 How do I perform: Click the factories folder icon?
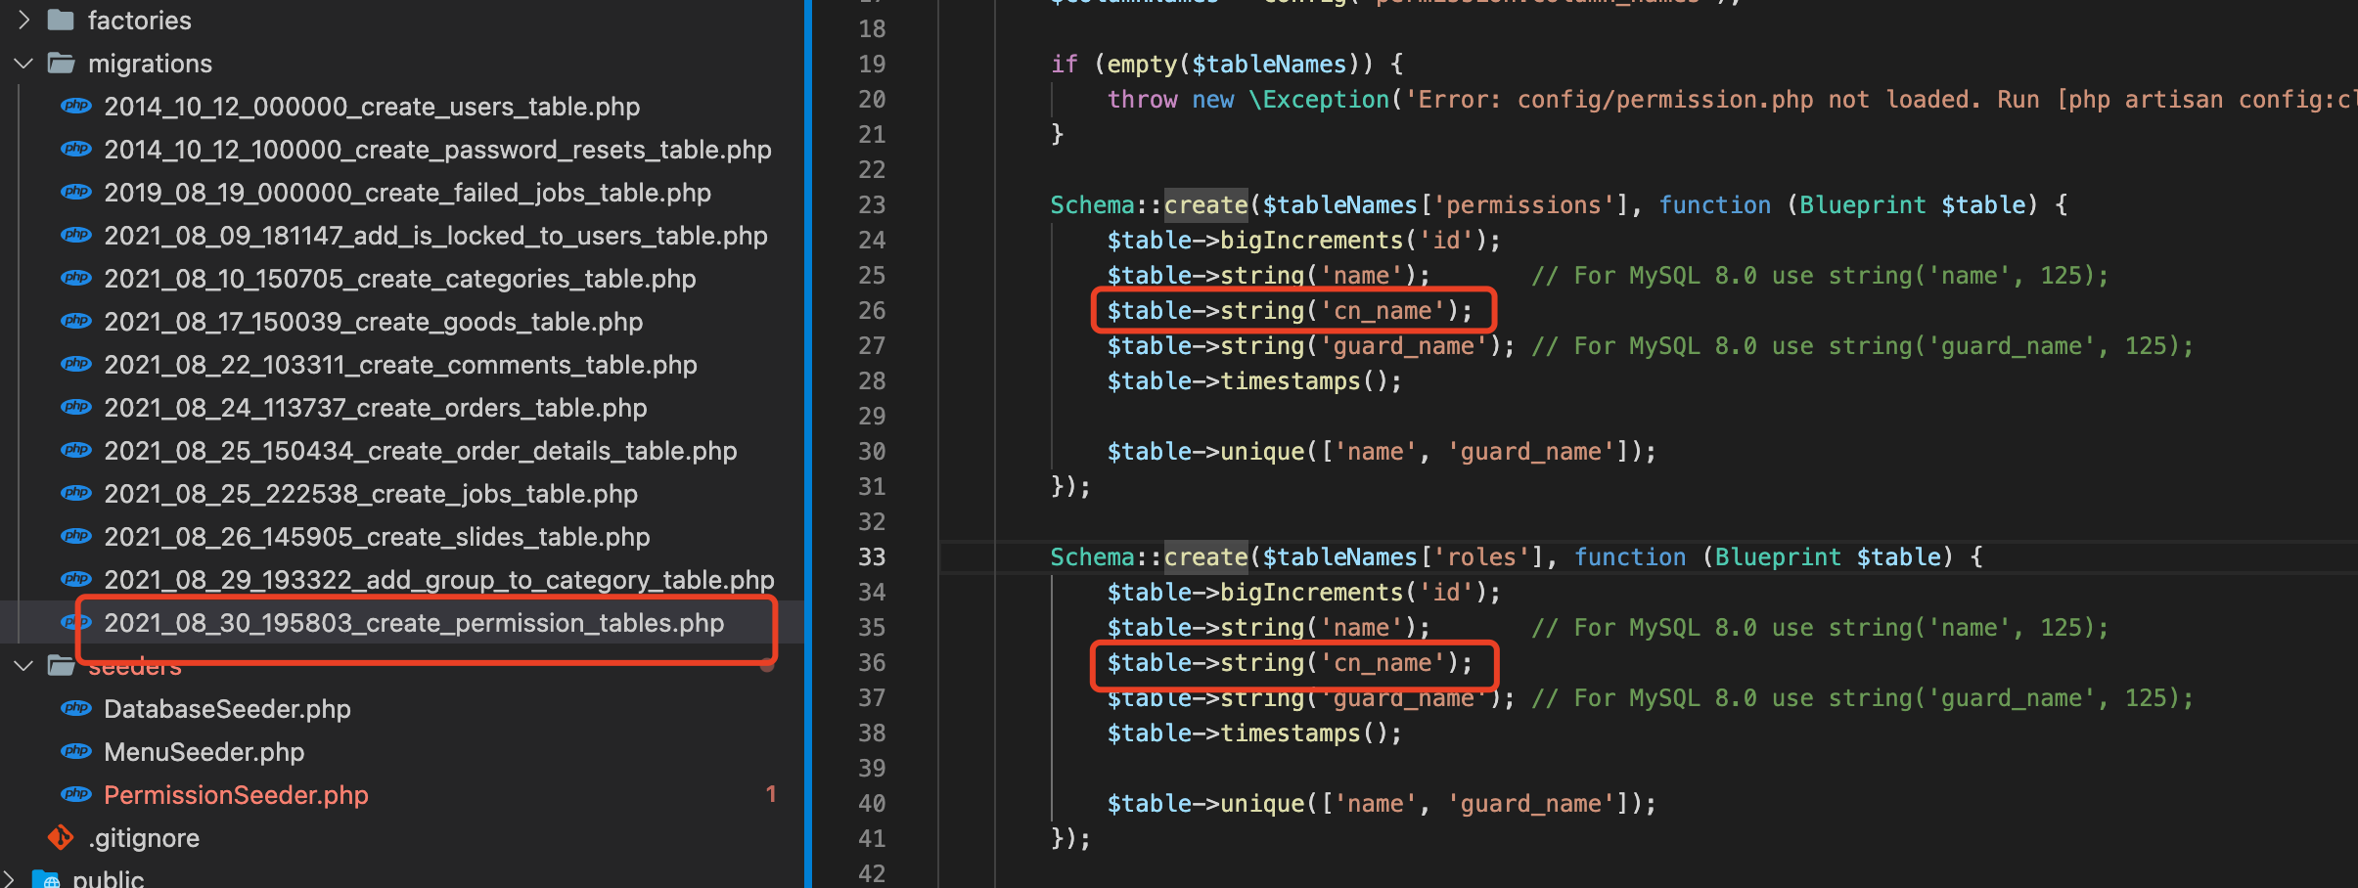click(x=61, y=20)
